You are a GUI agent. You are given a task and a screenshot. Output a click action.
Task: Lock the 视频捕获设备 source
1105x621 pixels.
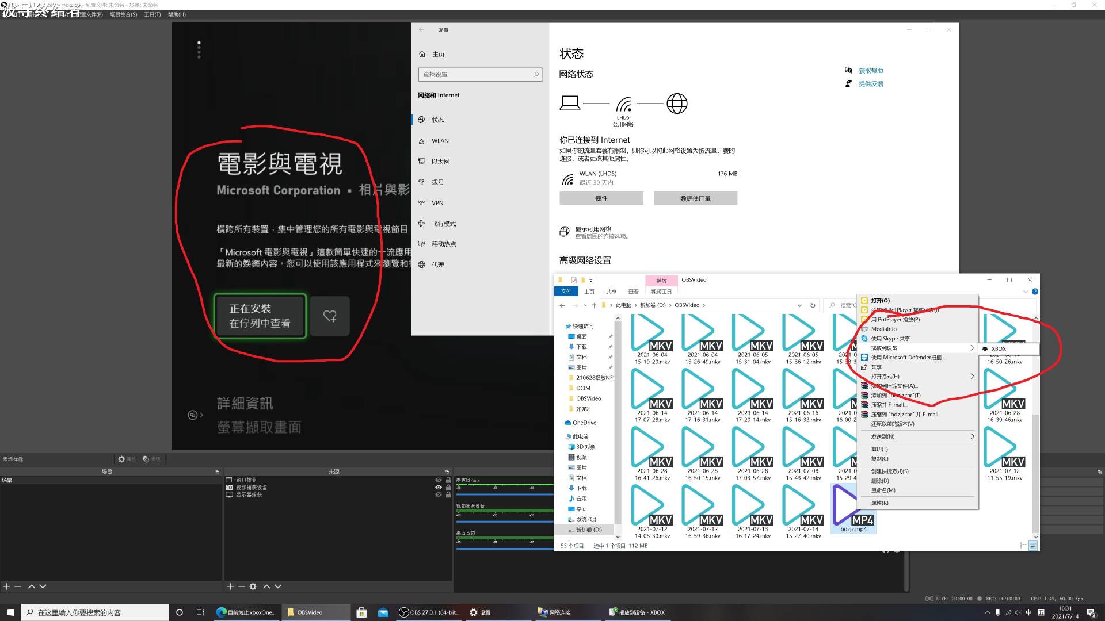[x=447, y=487]
